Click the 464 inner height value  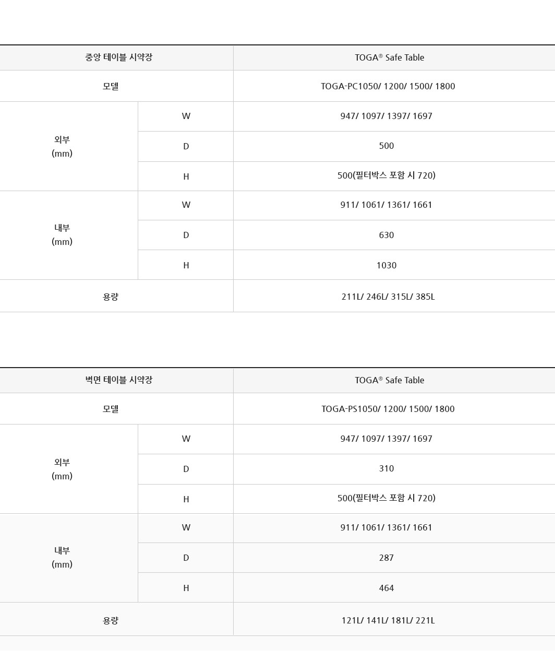(386, 588)
